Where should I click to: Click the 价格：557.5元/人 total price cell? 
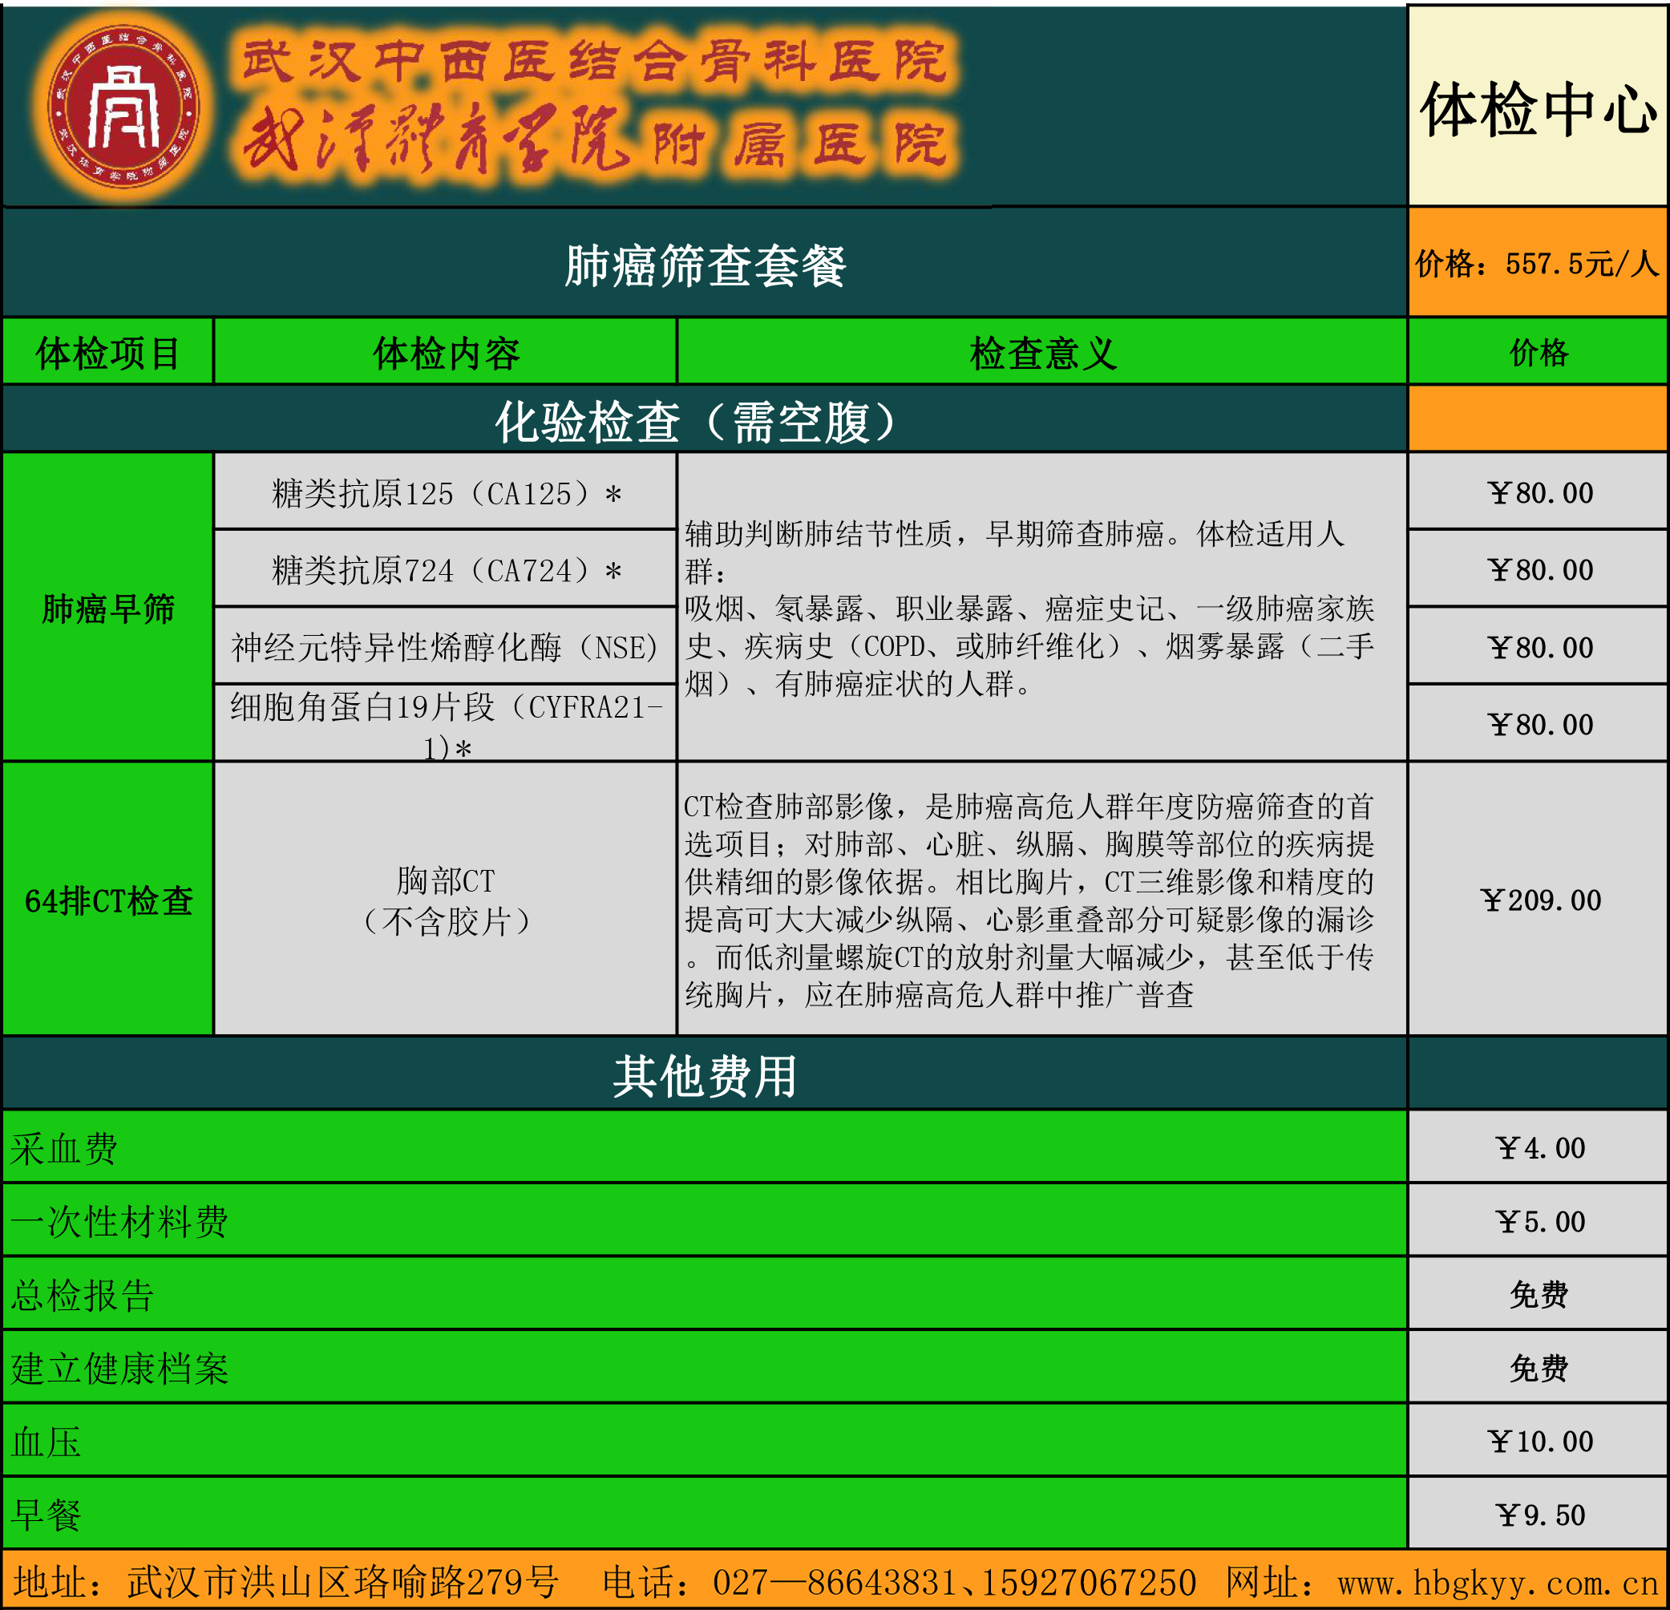pyautogui.click(x=1538, y=263)
